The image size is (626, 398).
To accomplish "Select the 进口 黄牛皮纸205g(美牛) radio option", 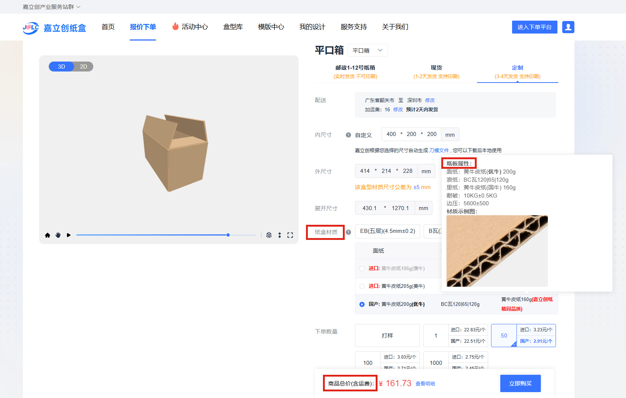I will [x=362, y=286].
